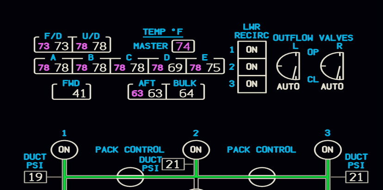This screenshot has height=190, width=383.
Task: Click the FWD cargo temperature 41
Action: click(x=80, y=93)
